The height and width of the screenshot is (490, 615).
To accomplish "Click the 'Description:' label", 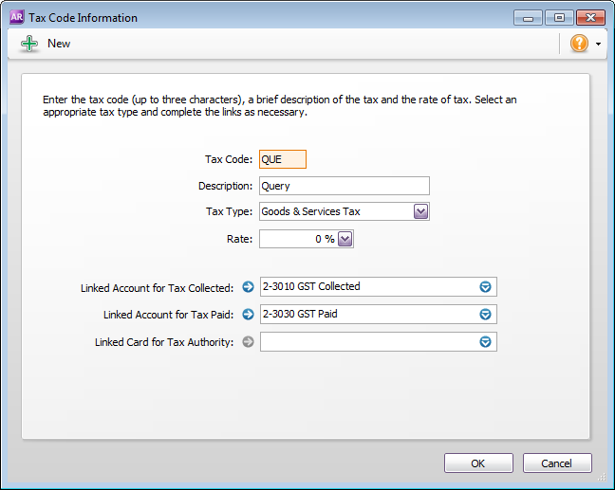I will click(x=226, y=186).
